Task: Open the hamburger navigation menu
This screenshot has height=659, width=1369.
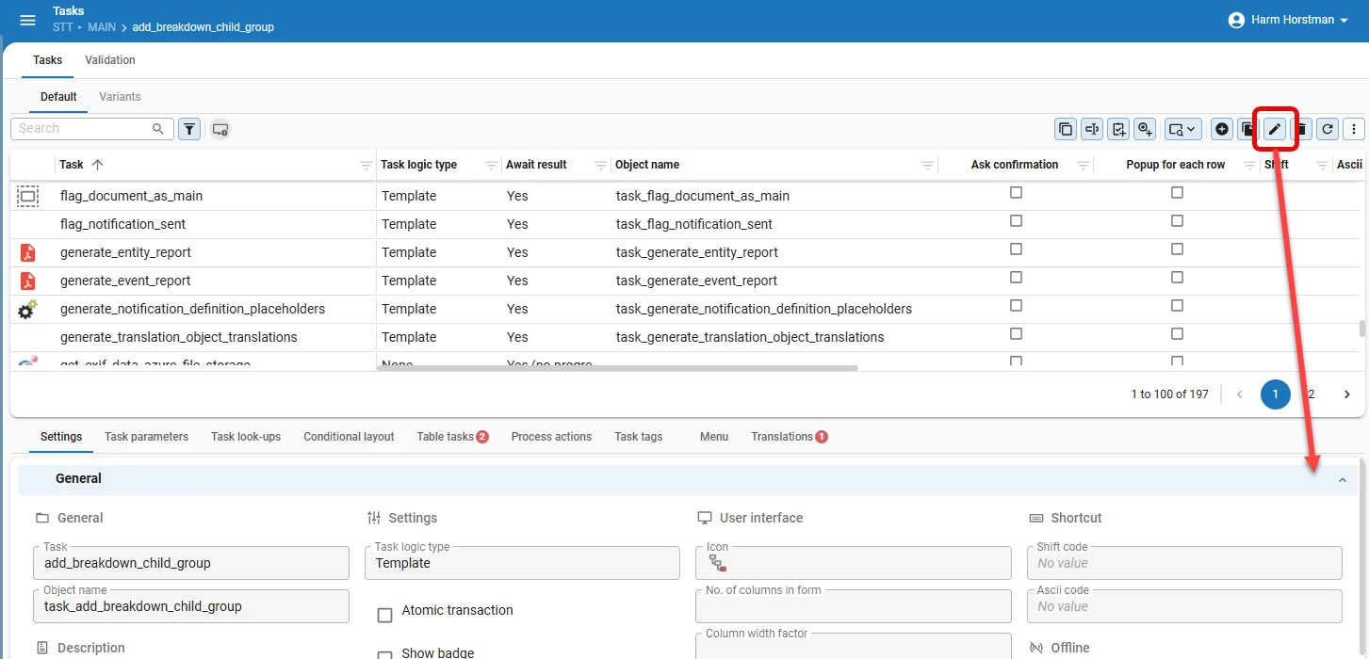Action: tap(27, 20)
